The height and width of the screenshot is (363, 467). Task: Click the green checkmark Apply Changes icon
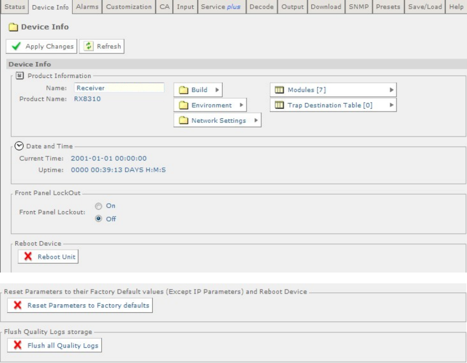click(x=16, y=47)
